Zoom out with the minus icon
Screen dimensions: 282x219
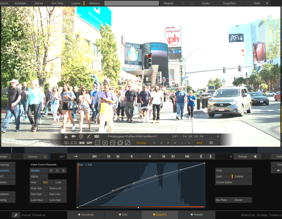(x=98, y=143)
